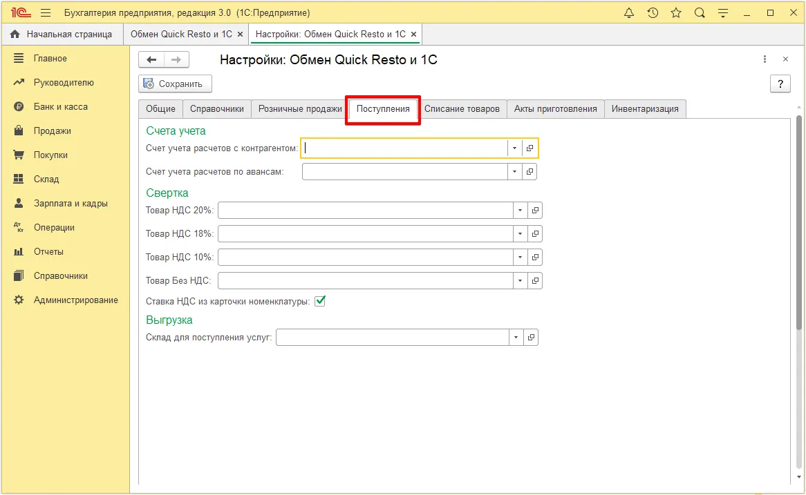This screenshot has height=495, width=806.
Task: Switch to the 'Общие' tab
Action: point(160,109)
